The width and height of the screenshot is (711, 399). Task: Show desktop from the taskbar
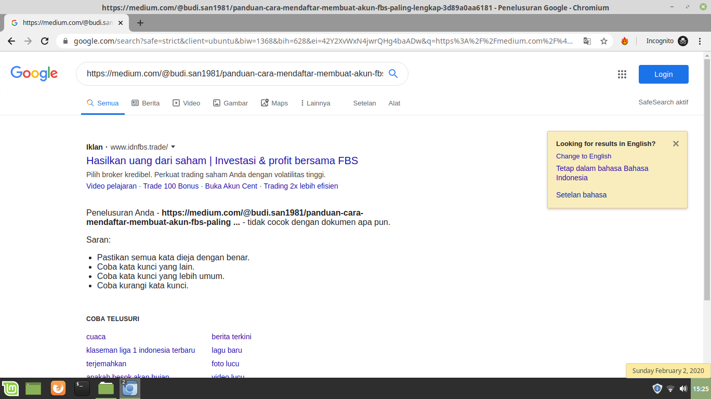point(33,388)
